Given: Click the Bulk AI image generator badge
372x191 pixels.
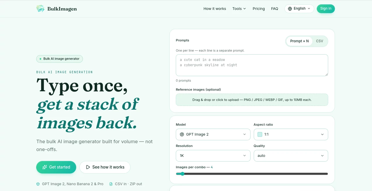Looking at the screenshot, I should pyautogui.click(x=60, y=59).
